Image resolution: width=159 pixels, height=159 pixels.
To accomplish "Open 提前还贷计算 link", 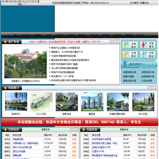I will coord(129,81).
